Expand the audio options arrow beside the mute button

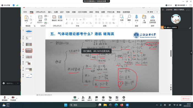pyautogui.click(x=8, y=98)
